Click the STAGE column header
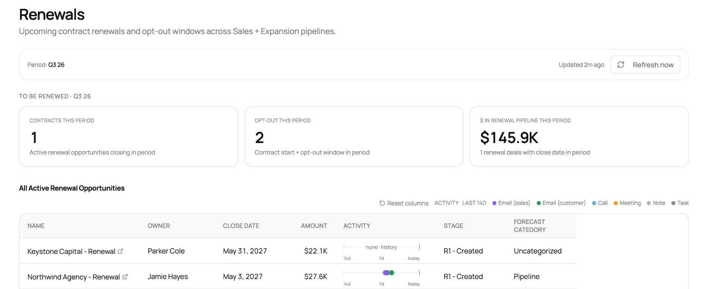 pos(453,226)
